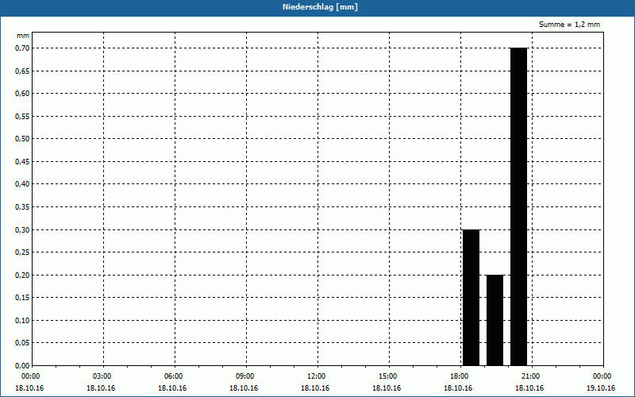Click the 0,05 y-axis value
Screen dimensions: 635x397
click(22, 343)
